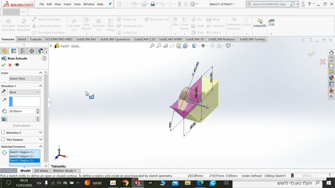
Task: Click the depth value field 30.00mm
Action: tap(22, 111)
